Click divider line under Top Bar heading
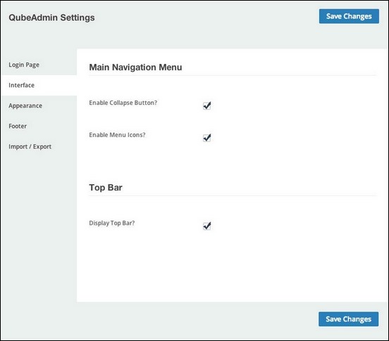 point(233,195)
